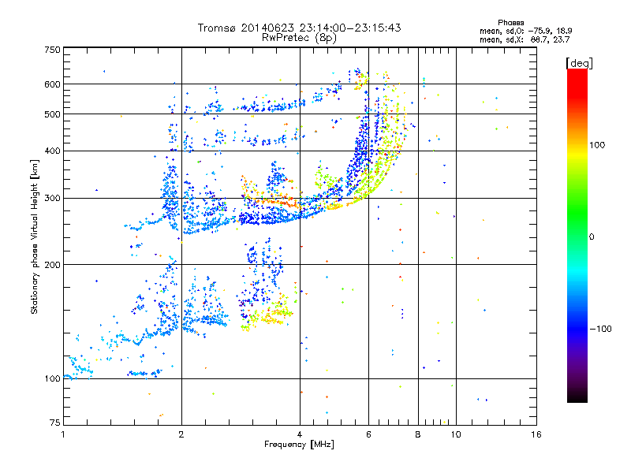Click the plot title 'Tromsø 20140623 23:14:00-23:15:43'
This screenshot has width=631, height=473.
299,28
